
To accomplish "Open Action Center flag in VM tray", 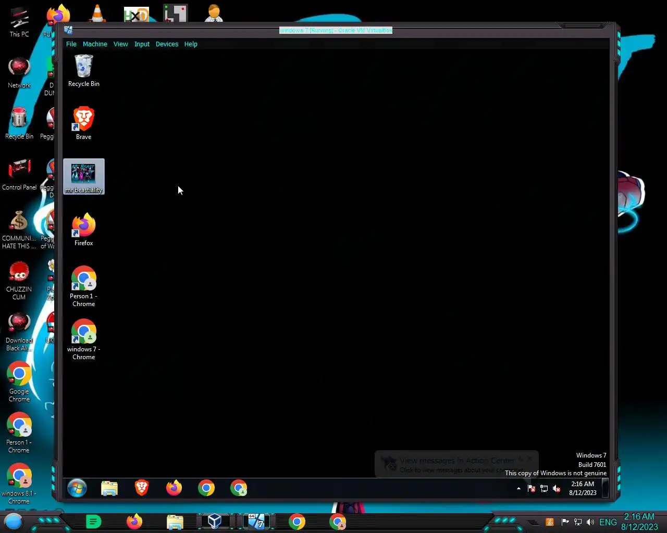I will point(532,488).
